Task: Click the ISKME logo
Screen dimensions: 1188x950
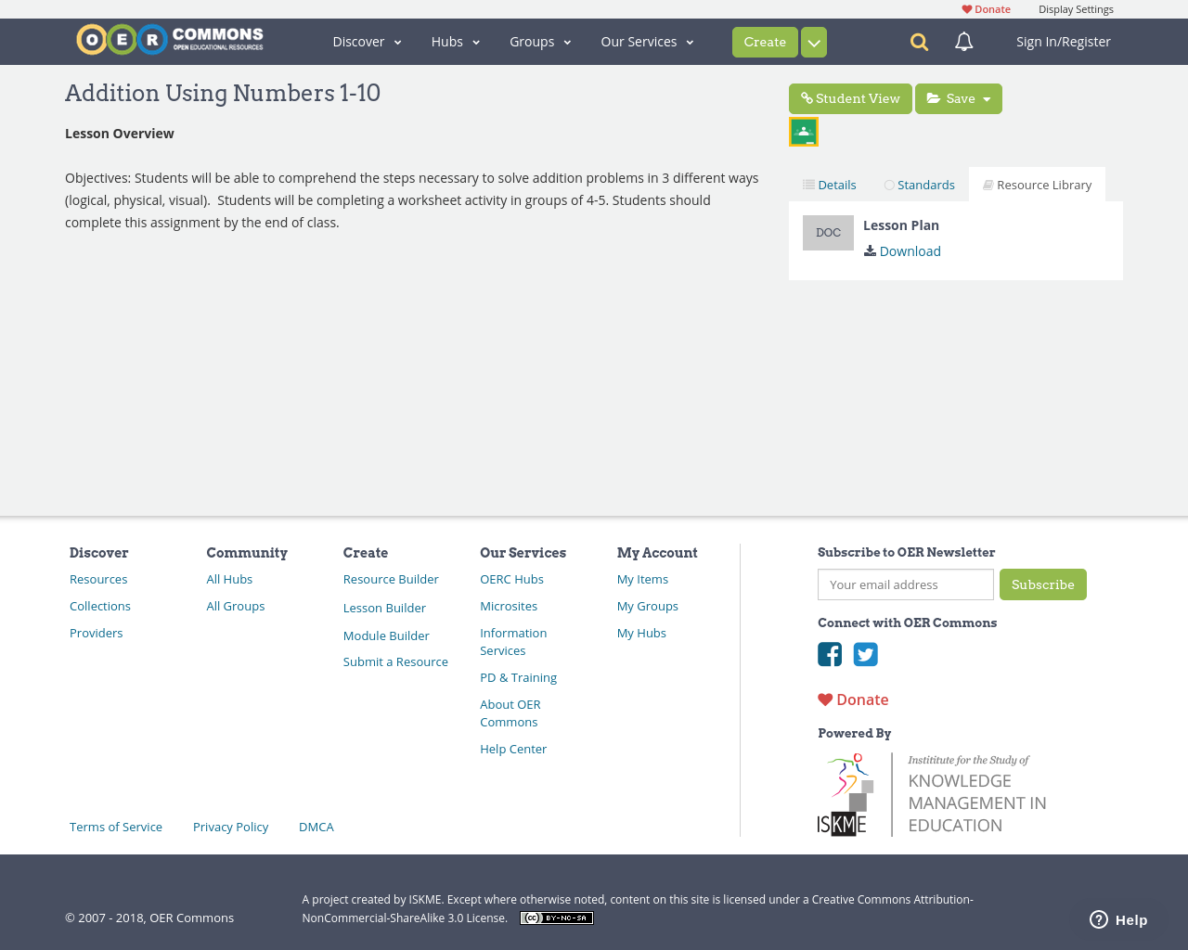Action: pyautogui.click(x=932, y=794)
